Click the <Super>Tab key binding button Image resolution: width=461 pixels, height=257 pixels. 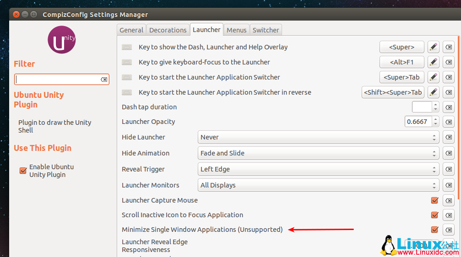[401, 77]
